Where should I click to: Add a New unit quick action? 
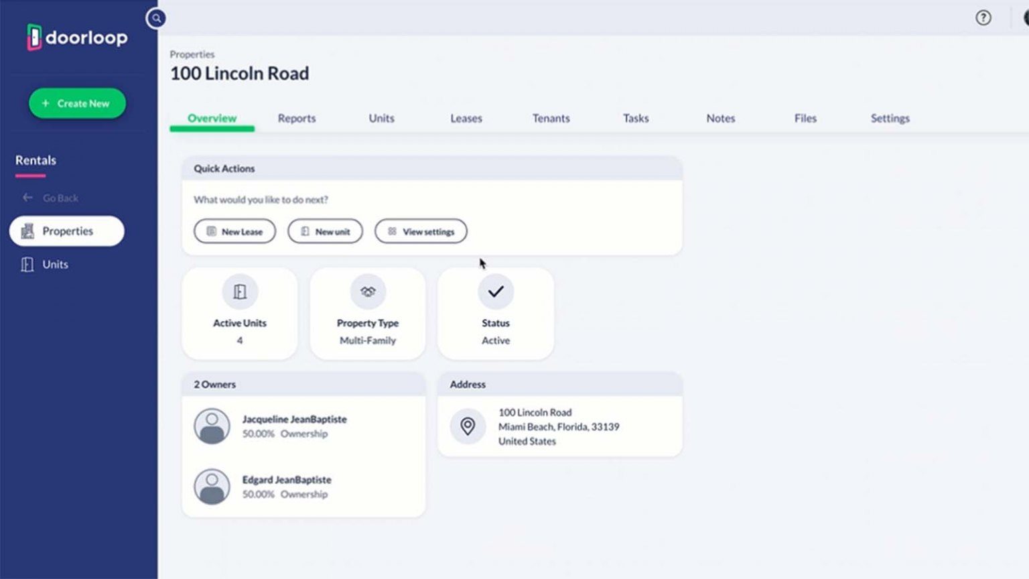click(325, 231)
